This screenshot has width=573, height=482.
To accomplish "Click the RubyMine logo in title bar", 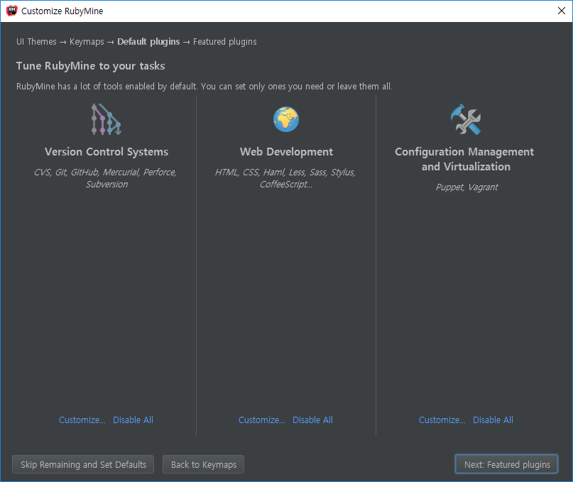I will [x=11, y=11].
